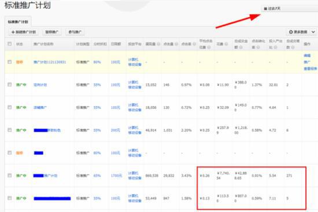The height and width of the screenshot is (212, 318).
Task: Click the green 推广中 status in 定向计划 row
Action: pos(21,85)
